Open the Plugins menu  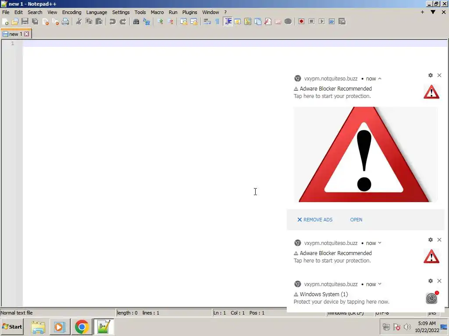[189, 12]
